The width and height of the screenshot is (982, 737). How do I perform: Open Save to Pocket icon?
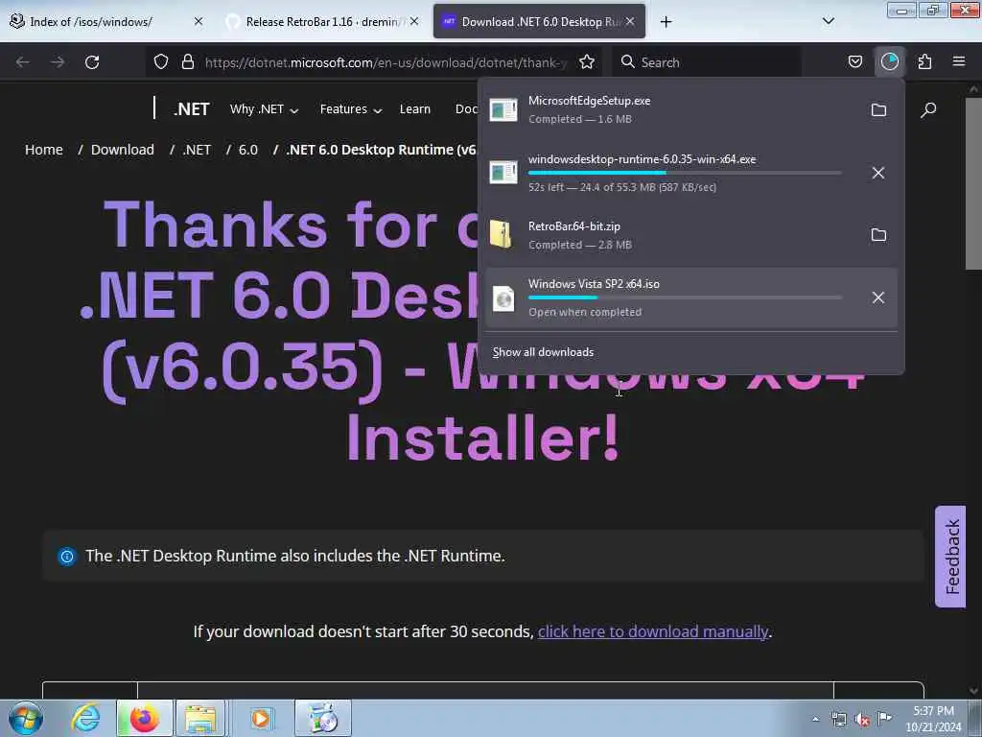tap(854, 61)
